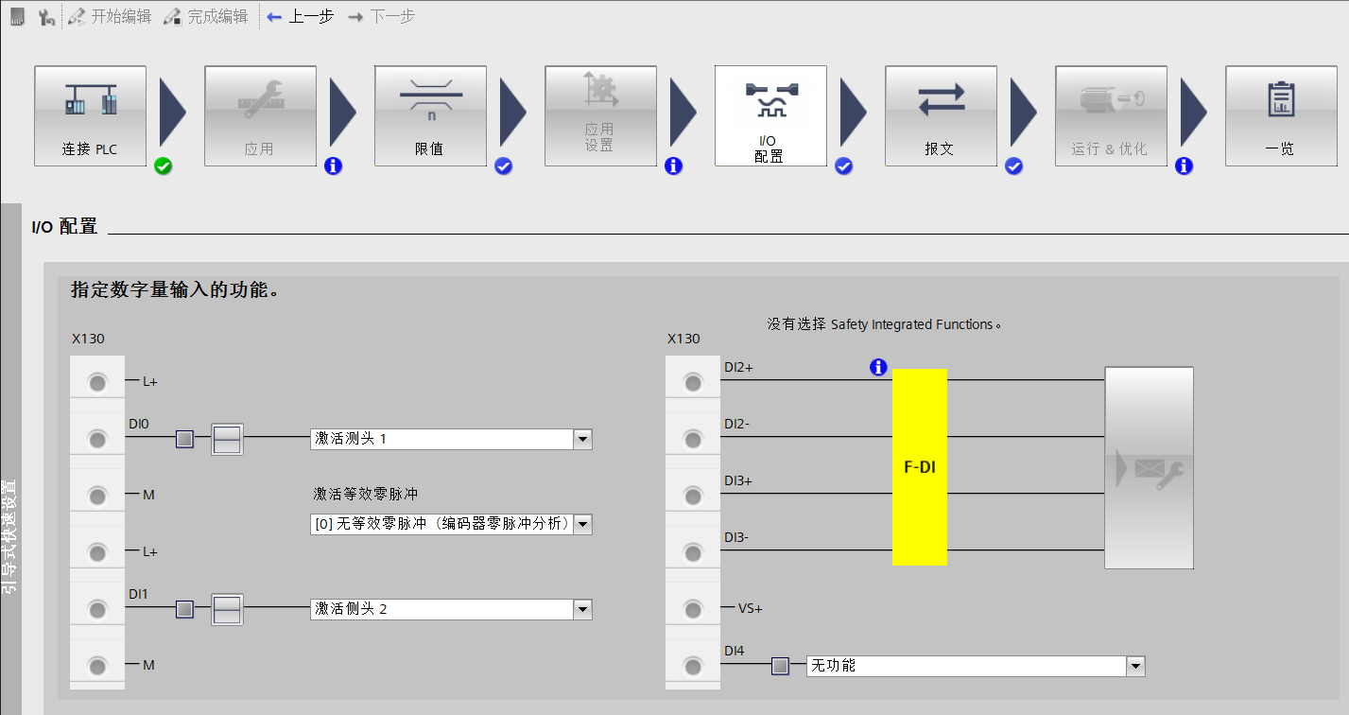Viewport: 1349px width, 715px height.
Task: Select the 限值 wizard step icon
Action: [430, 115]
